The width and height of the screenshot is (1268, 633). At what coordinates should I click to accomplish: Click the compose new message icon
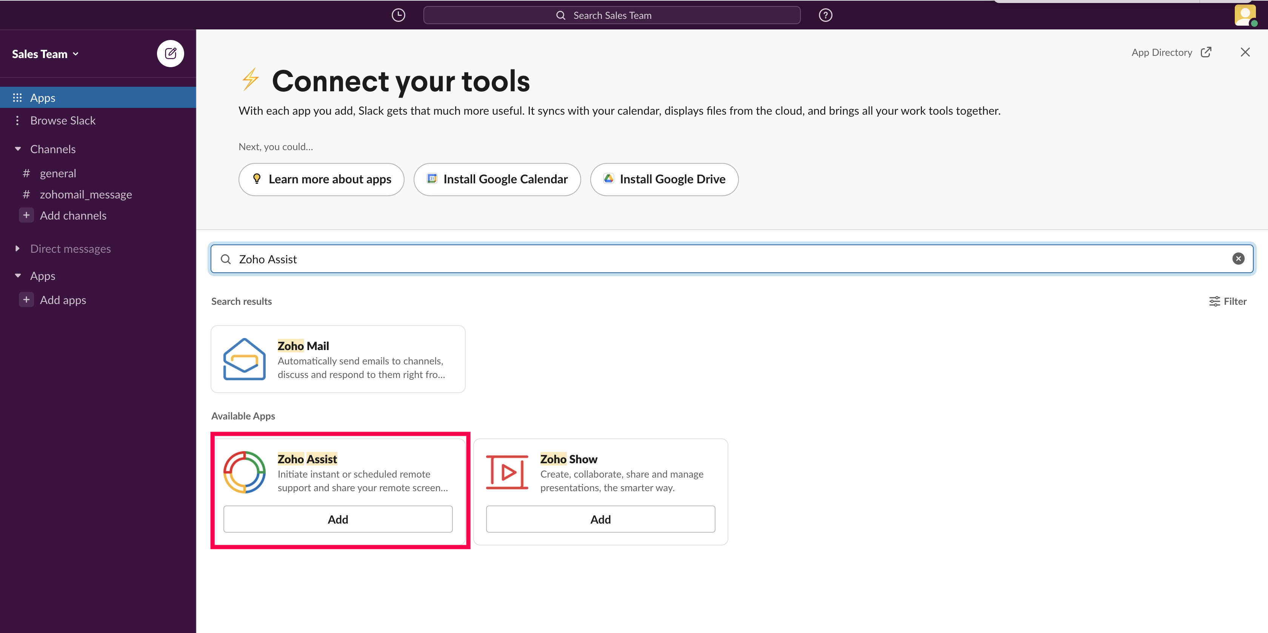[170, 53]
